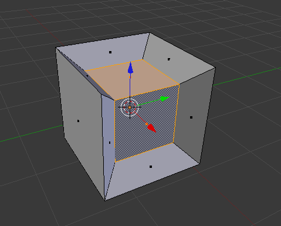The width and height of the screenshot is (281, 226).
Task: Select the face dot on the top rear sloped face
Action: point(110,52)
